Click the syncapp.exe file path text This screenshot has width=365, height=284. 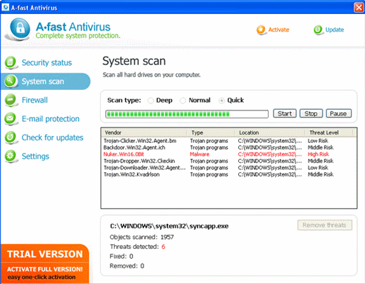coord(169,226)
